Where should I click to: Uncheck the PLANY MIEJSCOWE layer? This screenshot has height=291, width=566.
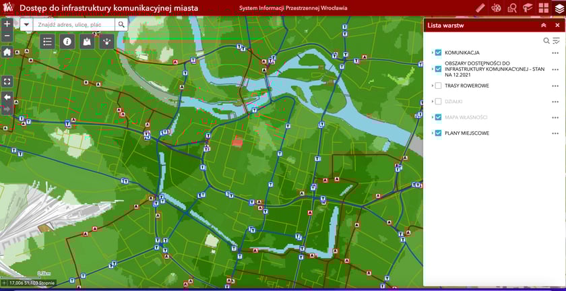pos(438,133)
